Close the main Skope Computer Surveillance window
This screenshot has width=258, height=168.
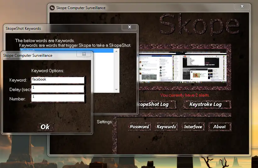(242, 6)
